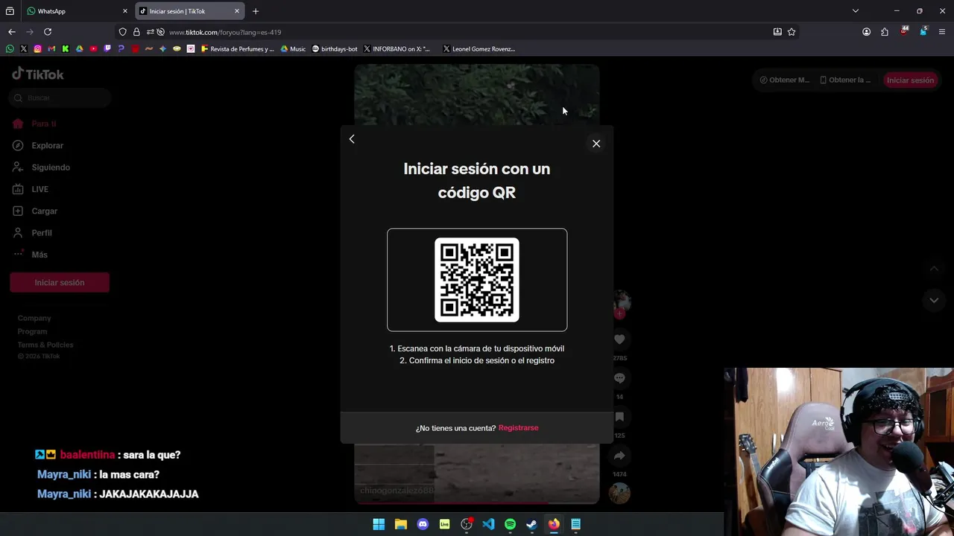
Task: Open the video comments icon
Action: coord(619,378)
